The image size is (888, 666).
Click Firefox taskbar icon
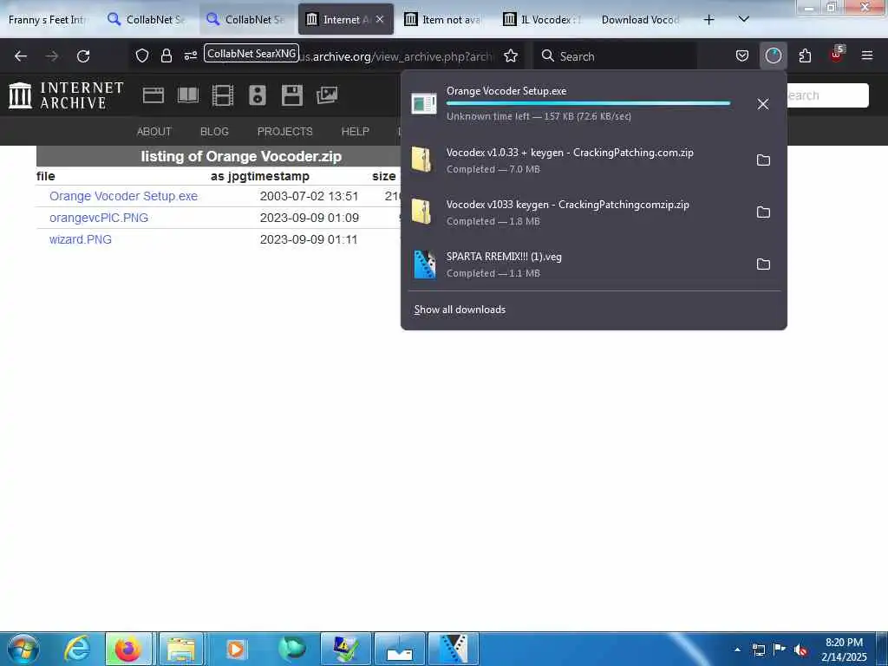click(x=128, y=649)
